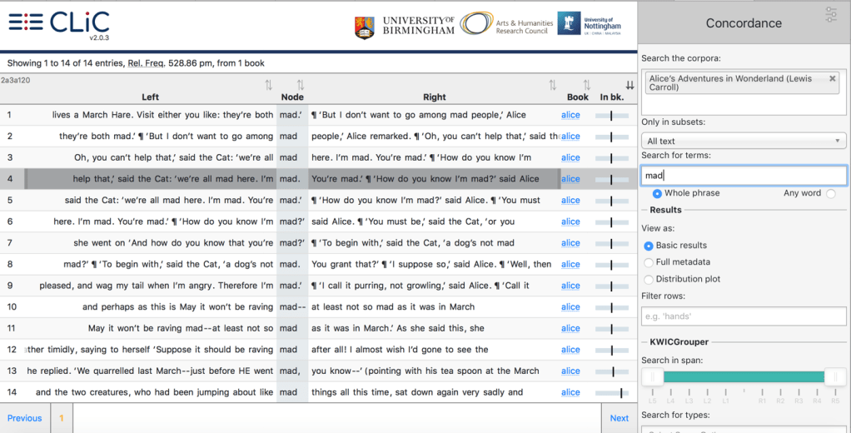The image size is (851, 433).
Task: Click the right handle of the span slider
Action: click(x=835, y=376)
